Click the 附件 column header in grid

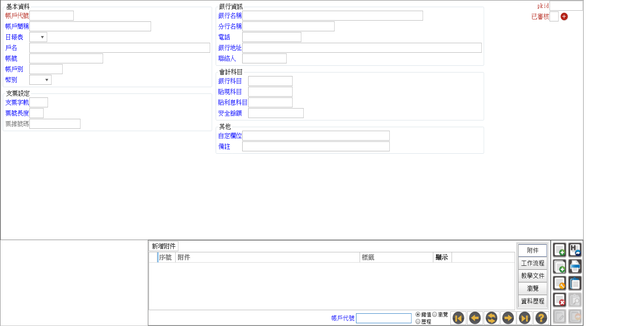268,257
